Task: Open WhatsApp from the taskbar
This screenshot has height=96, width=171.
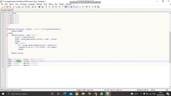Action: (x=102, y=94)
